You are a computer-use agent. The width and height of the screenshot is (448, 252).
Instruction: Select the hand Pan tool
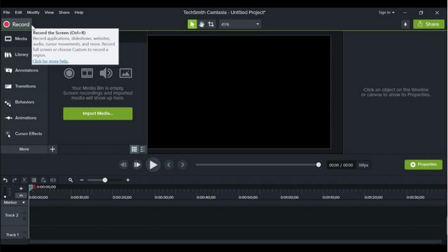pyautogui.click(x=202, y=24)
